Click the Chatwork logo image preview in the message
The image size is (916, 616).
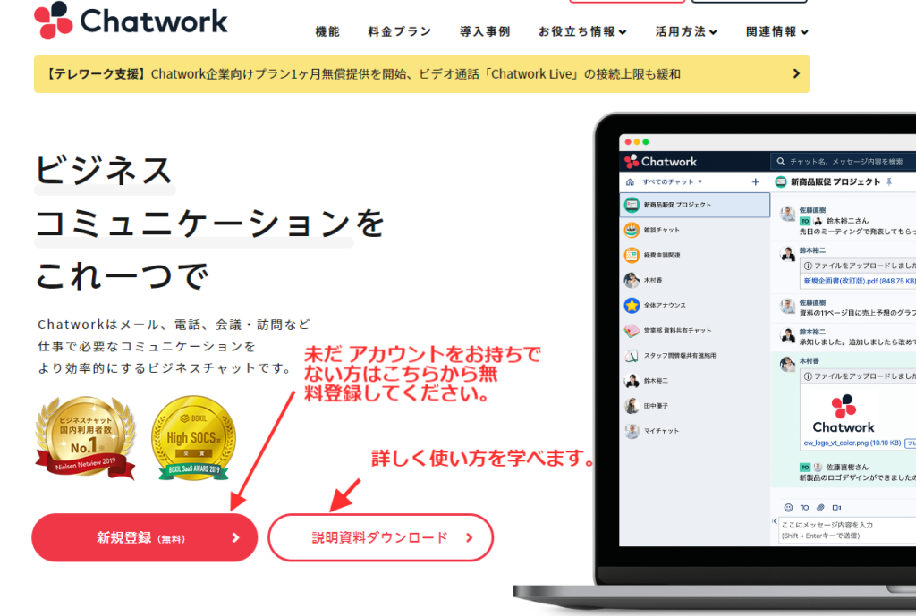844,413
